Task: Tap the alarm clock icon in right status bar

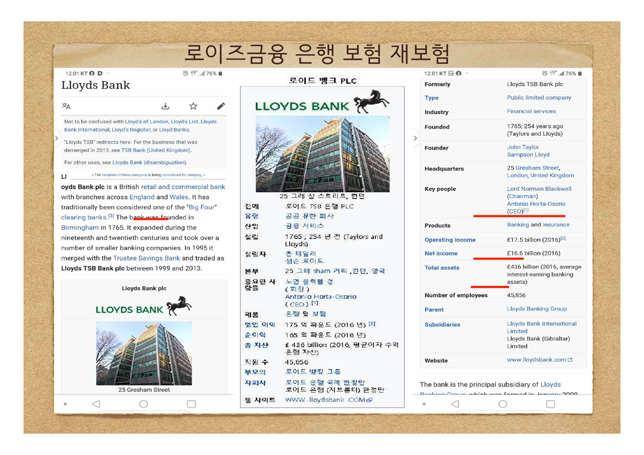Action: pyautogui.click(x=544, y=73)
